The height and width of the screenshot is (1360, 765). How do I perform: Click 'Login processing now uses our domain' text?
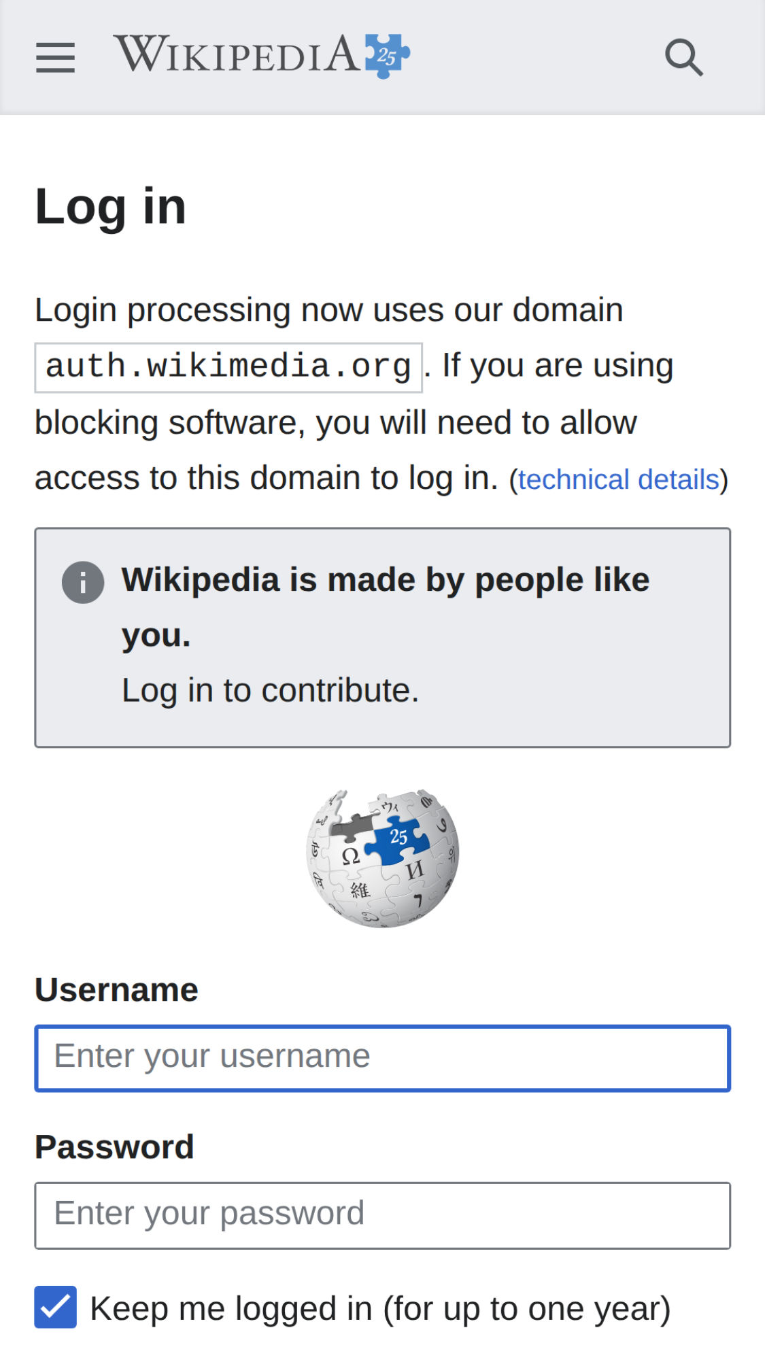pyautogui.click(x=329, y=310)
